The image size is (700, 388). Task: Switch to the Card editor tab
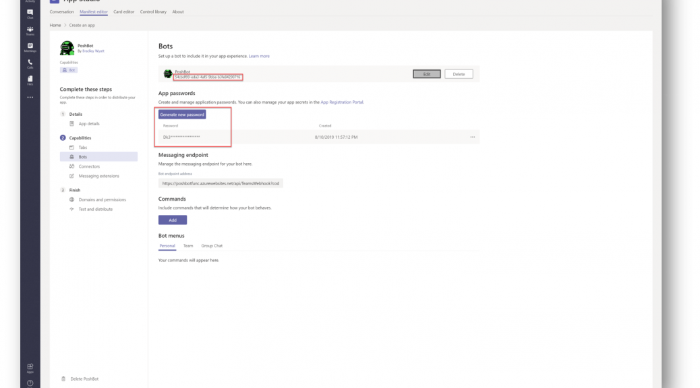pyautogui.click(x=123, y=11)
